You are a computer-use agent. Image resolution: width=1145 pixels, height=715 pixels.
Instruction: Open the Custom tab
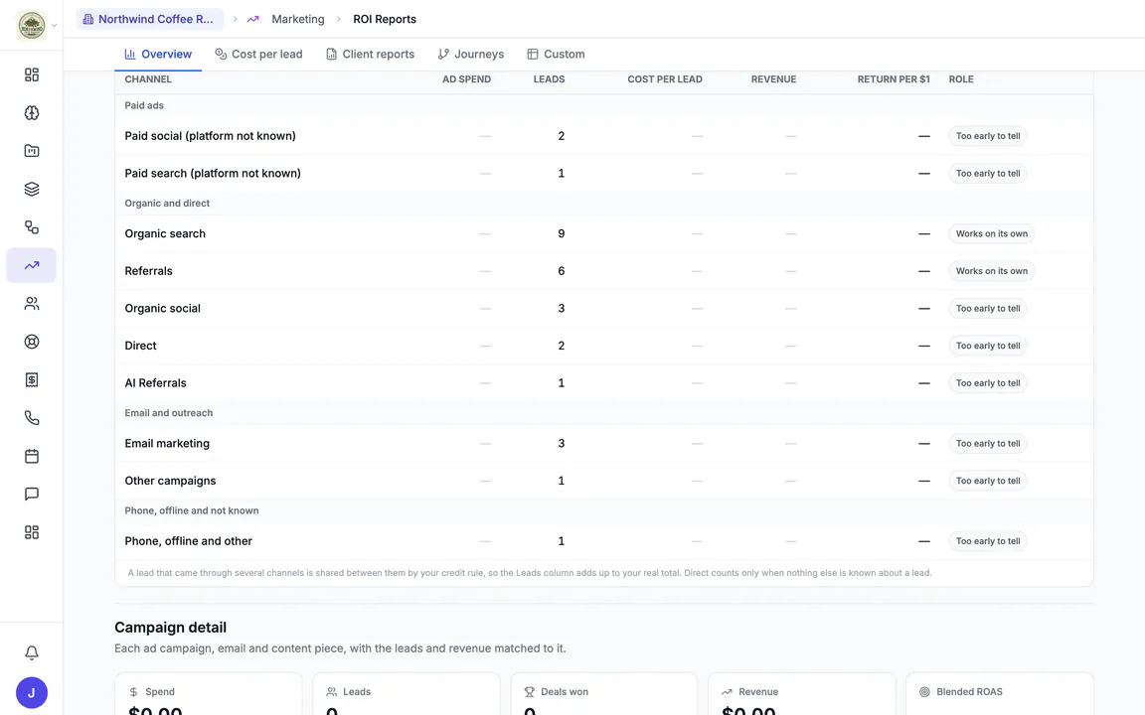point(556,54)
